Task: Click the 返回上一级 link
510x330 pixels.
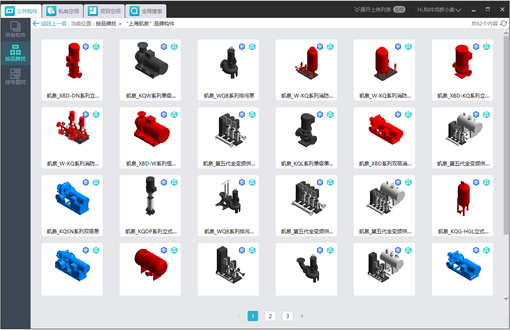Action: [54, 24]
